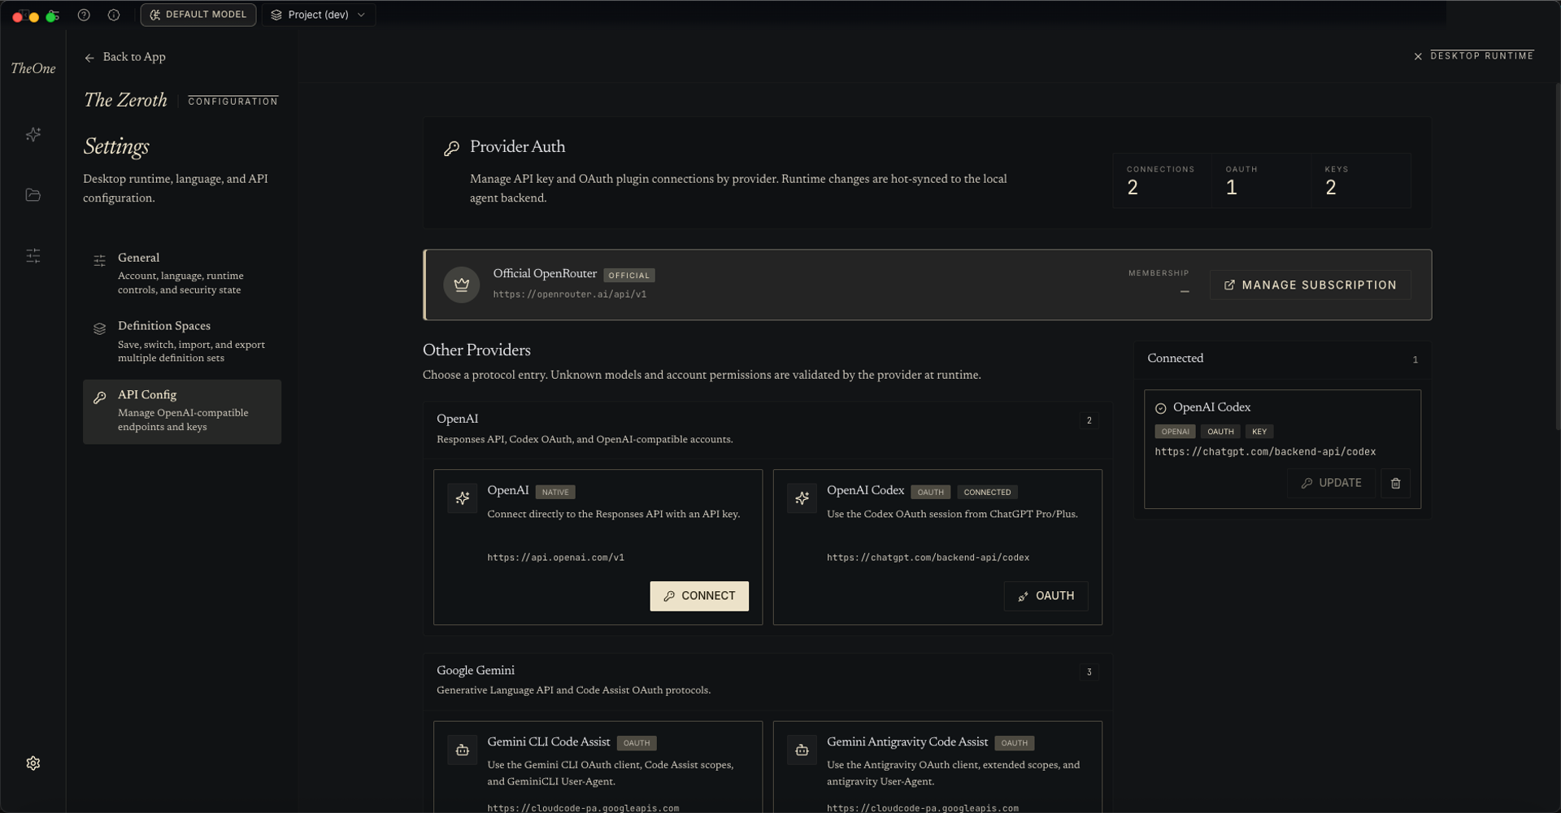Screen dimensions: 1561x813
Task: Select the API Config settings section
Action: tap(182, 411)
